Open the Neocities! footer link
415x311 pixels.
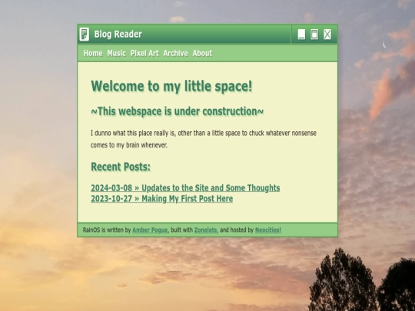[x=268, y=230]
